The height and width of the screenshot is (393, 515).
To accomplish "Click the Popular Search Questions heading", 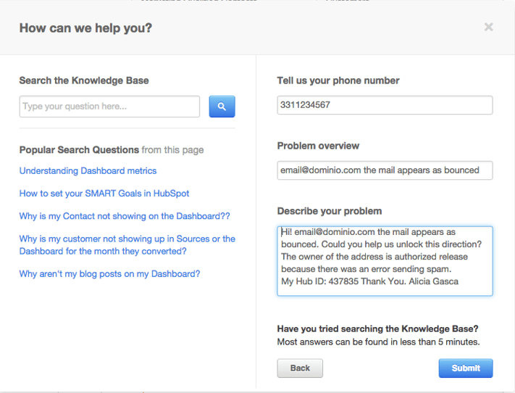I will [79, 150].
